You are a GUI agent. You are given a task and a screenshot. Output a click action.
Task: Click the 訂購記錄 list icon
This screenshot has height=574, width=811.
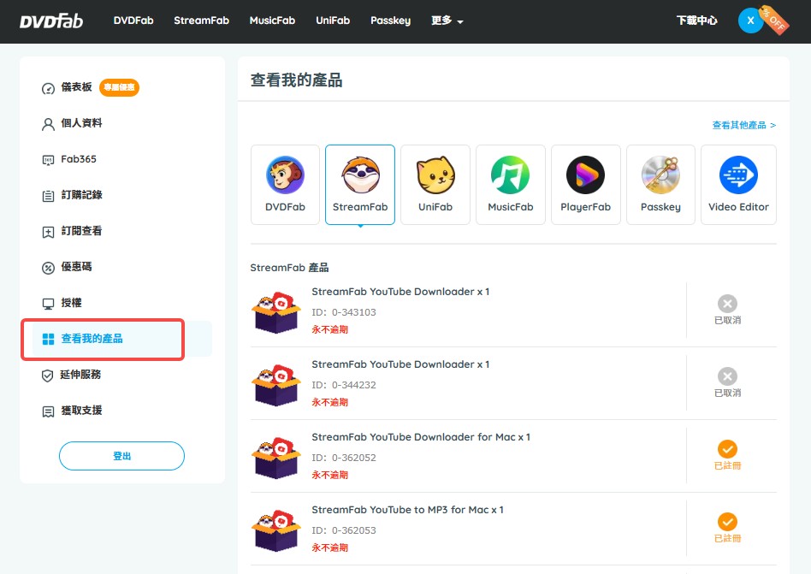click(48, 196)
